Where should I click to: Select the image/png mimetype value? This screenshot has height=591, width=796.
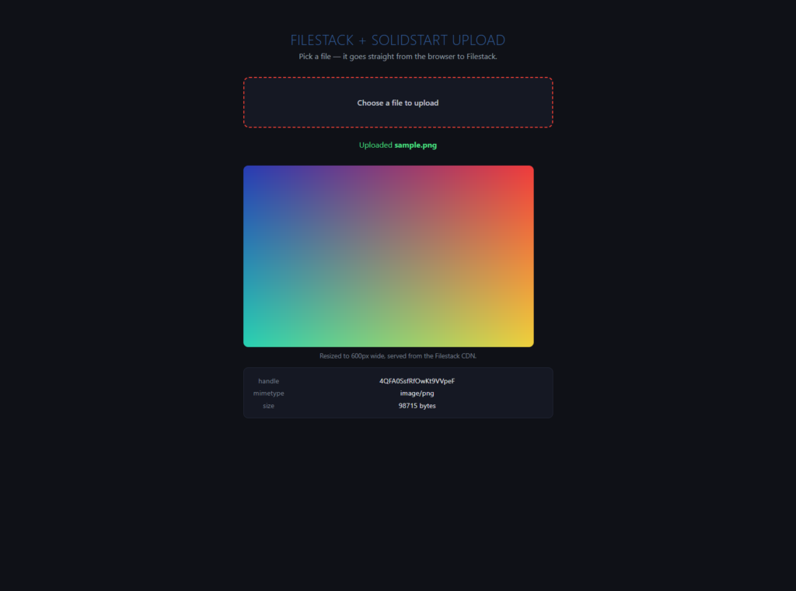[417, 393]
